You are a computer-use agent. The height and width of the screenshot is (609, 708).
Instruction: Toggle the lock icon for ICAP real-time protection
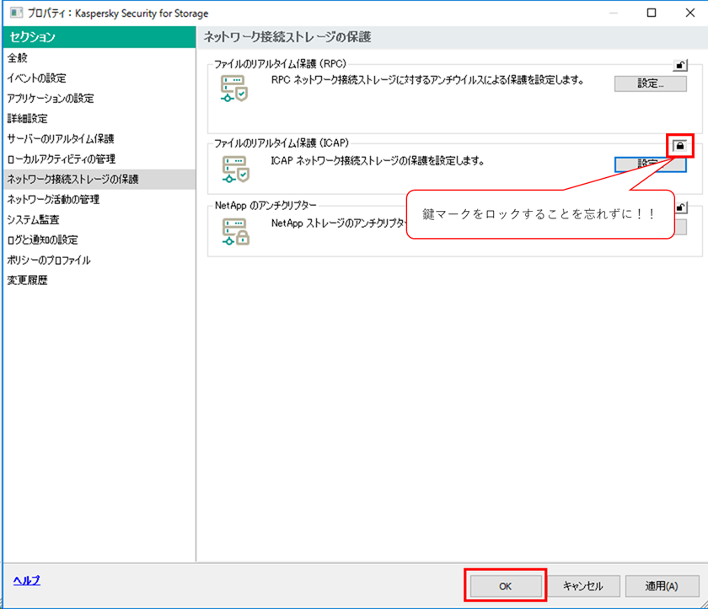point(680,145)
